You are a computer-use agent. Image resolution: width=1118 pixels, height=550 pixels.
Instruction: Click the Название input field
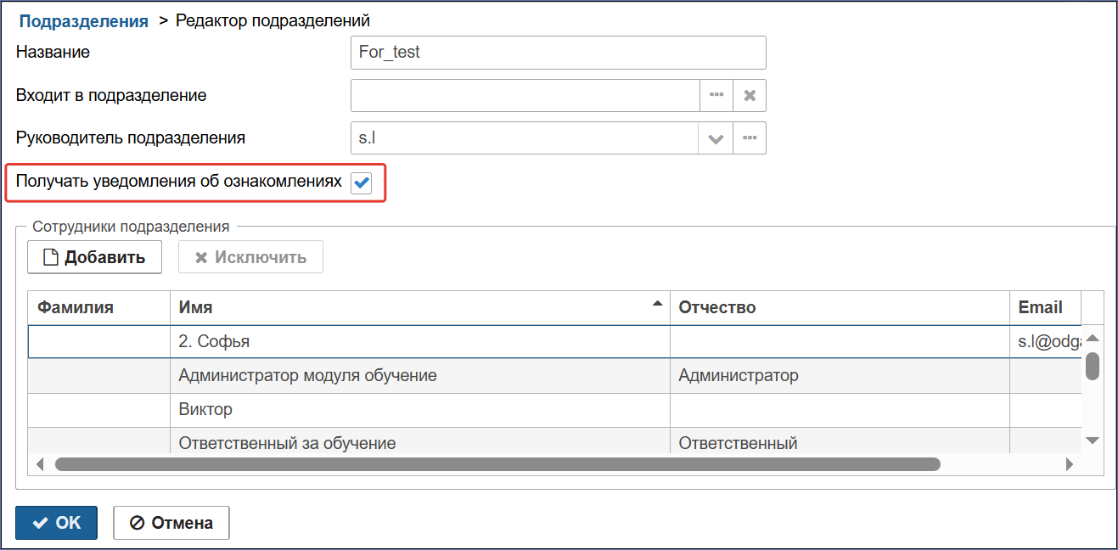[x=559, y=52]
